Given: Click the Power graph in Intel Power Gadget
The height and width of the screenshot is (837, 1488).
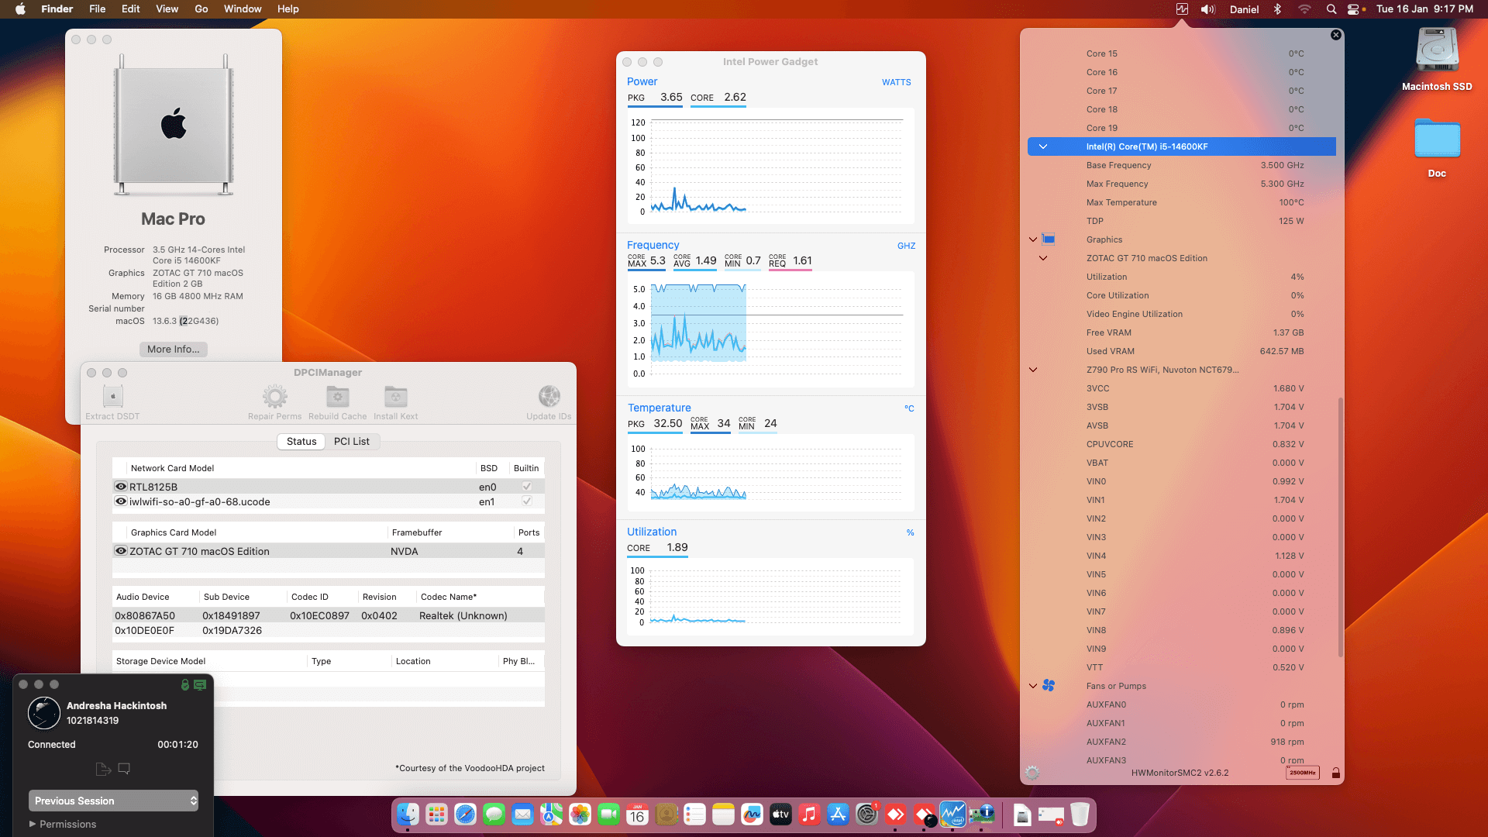Looking at the screenshot, I should click(x=770, y=167).
